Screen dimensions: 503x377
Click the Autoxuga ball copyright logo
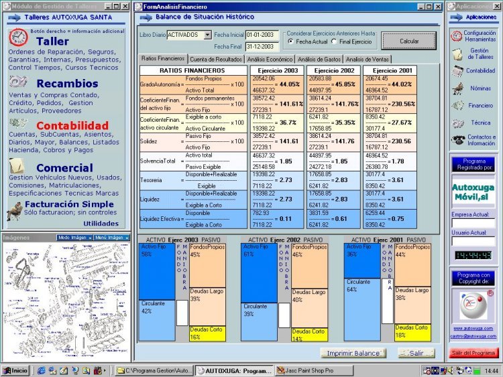click(x=473, y=305)
